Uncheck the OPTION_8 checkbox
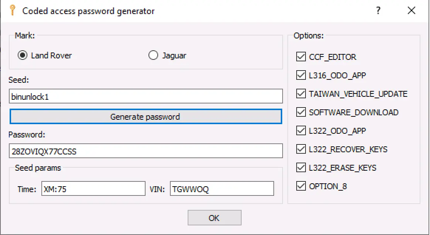430x235 pixels. click(x=301, y=186)
